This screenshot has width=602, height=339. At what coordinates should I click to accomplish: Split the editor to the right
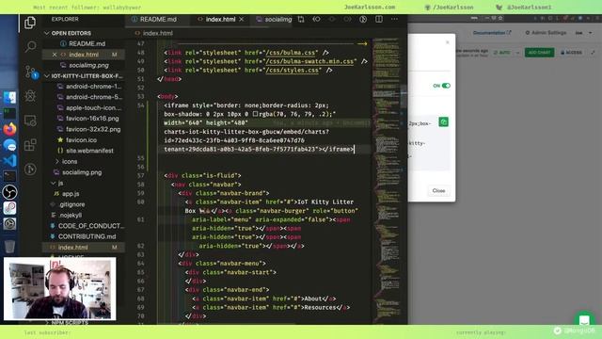coord(378,19)
